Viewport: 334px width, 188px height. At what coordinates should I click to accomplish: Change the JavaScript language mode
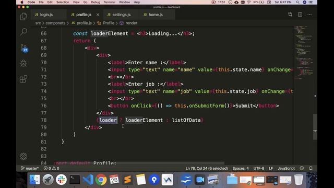coord(286,168)
